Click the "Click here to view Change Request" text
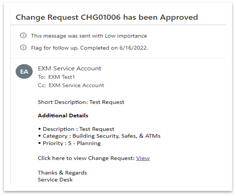The height and width of the screenshot is (196, 236). tap(86, 158)
